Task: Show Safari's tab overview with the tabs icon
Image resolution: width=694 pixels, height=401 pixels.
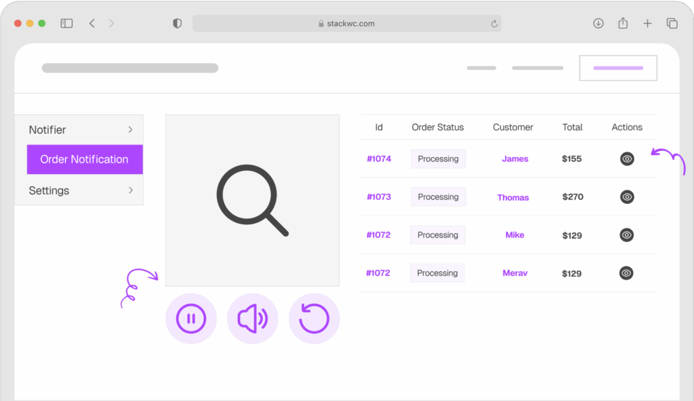Action: (671, 22)
